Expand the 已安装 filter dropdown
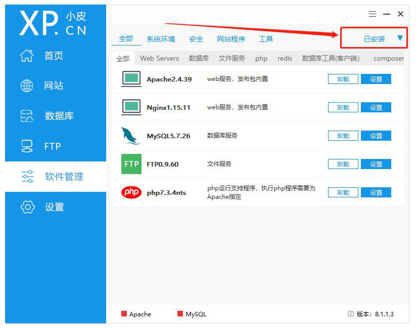This screenshot has width=416, height=328. point(374,38)
